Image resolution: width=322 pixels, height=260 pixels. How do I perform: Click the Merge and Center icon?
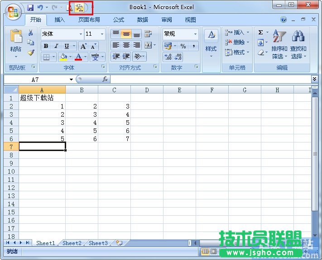pos(148,45)
